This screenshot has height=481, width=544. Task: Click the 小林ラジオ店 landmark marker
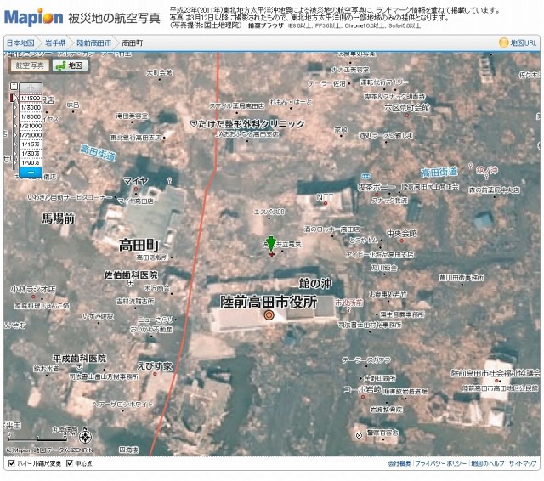33,297
